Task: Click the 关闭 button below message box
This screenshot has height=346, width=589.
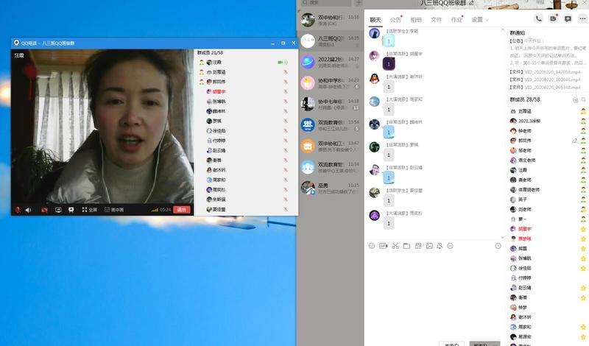Action: [451, 344]
